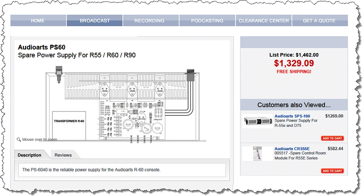Screen dimensions: 363x196
Task: Click the FREE SHIPPING! label
Action: click(294, 72)
